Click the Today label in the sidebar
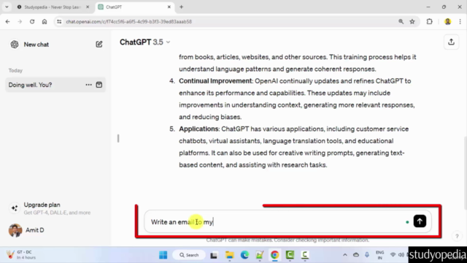The width and height of the screenshot is (467, 263). tap(15, 70)
